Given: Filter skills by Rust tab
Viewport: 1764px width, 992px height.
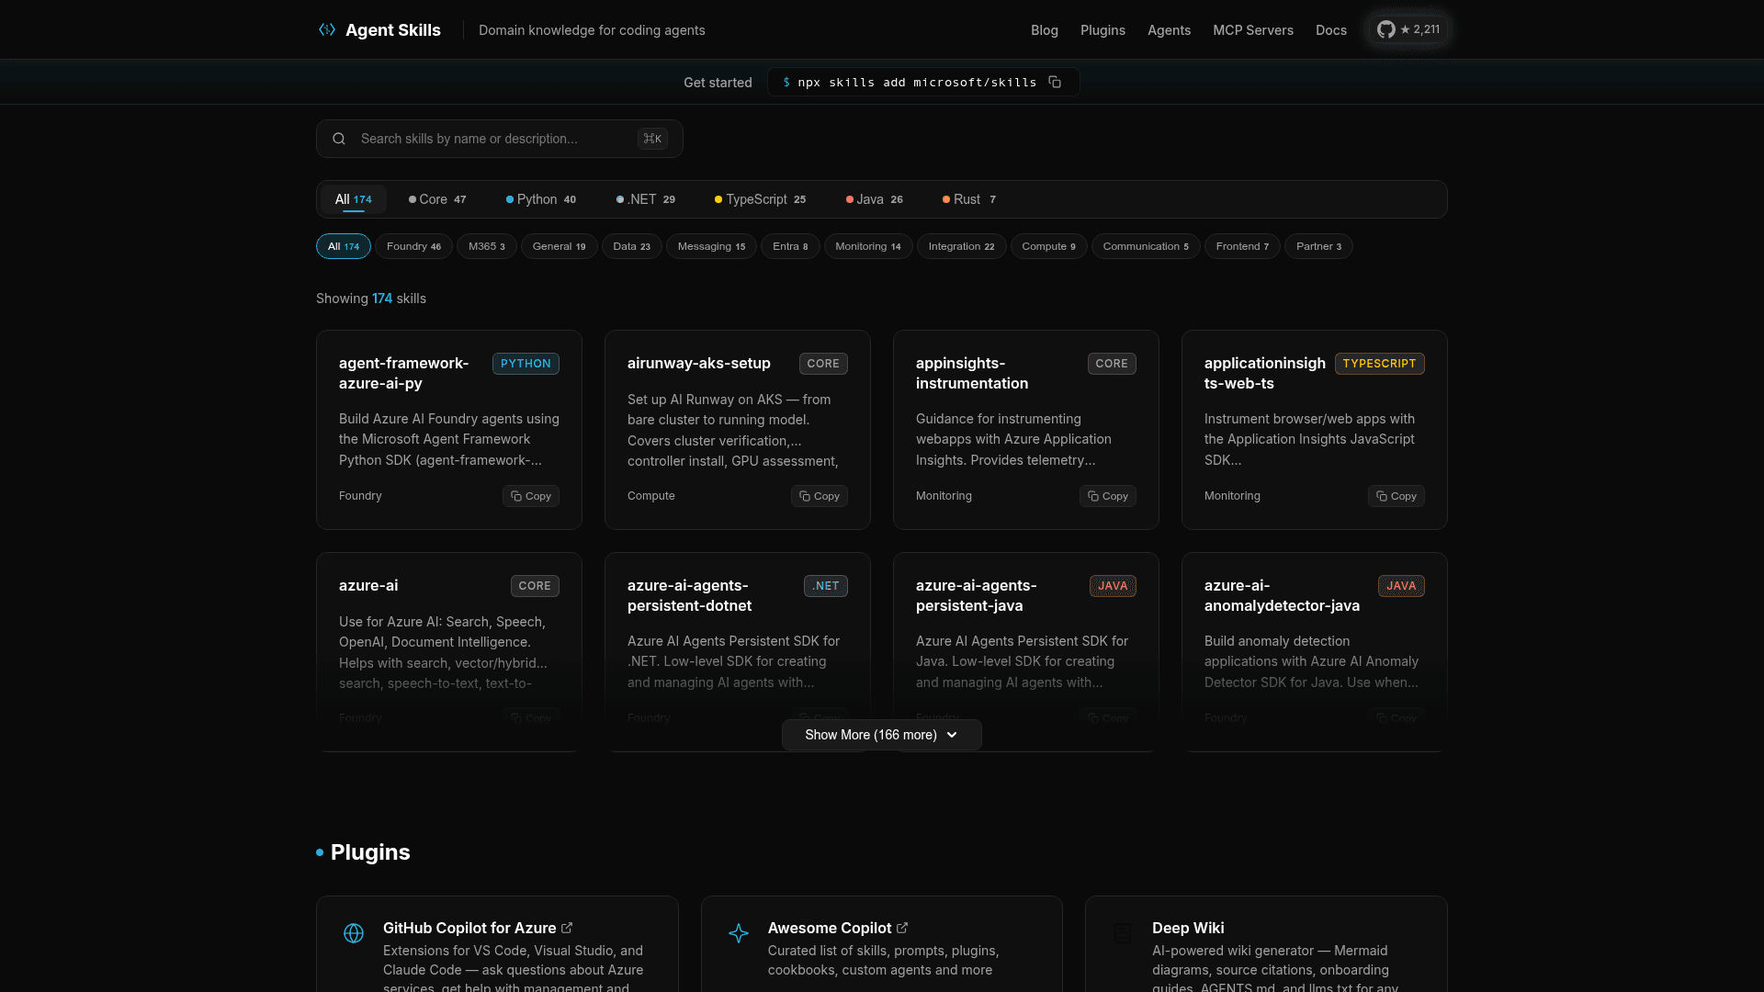Looking at the screenshot, I should tap(969, 199).
